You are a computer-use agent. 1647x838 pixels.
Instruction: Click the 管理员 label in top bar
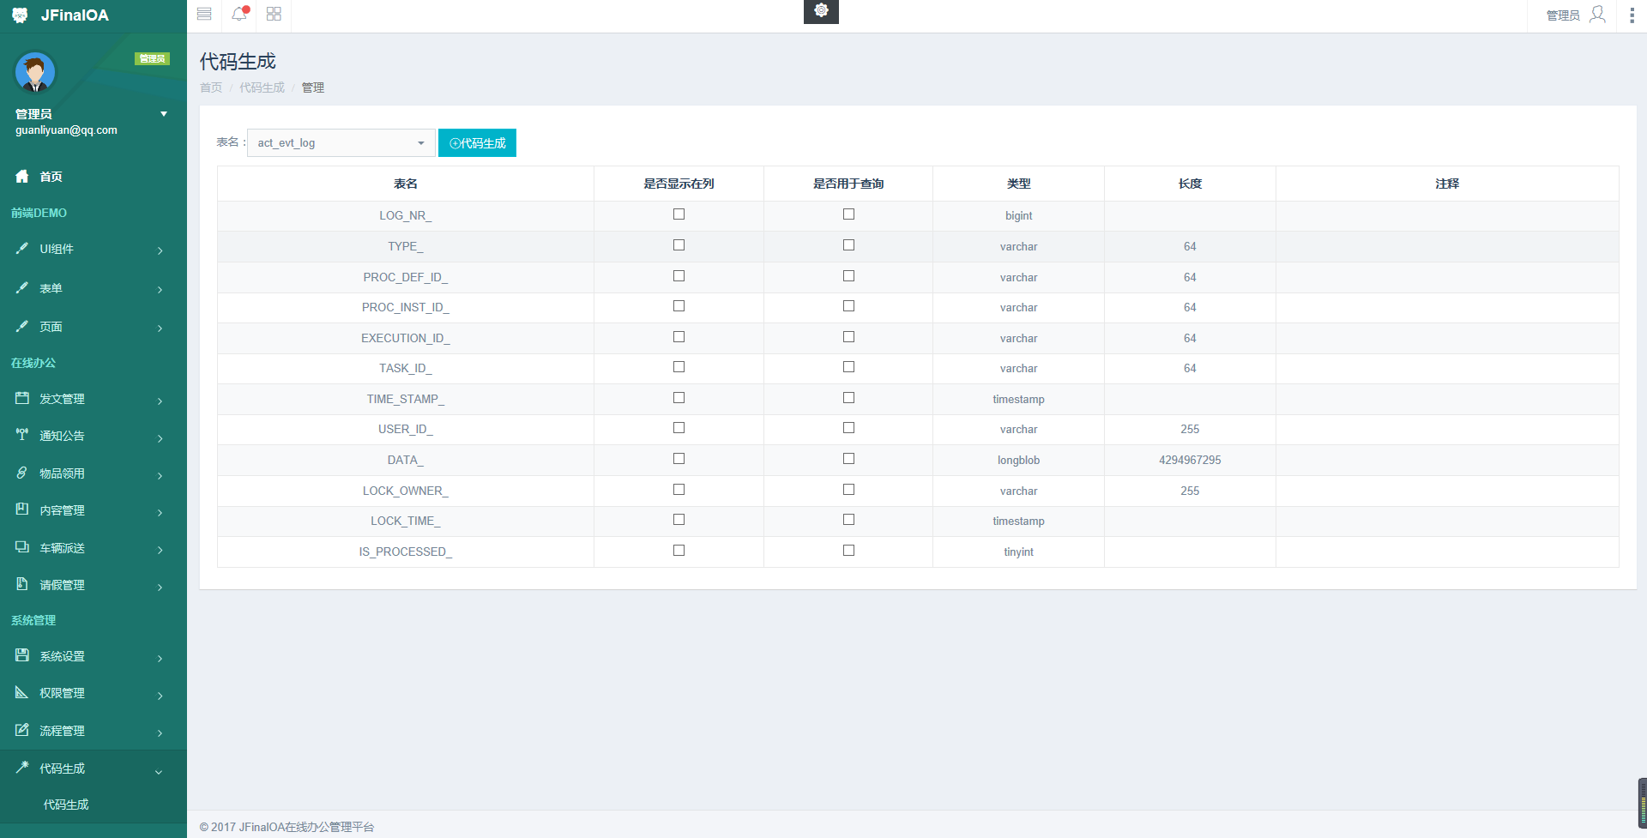(x=1563, y=15)
